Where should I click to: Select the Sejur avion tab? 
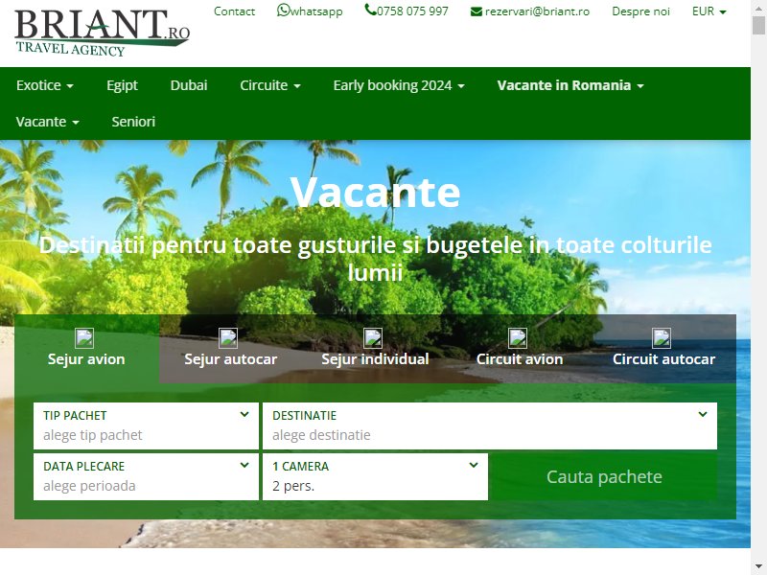[86, 349]
